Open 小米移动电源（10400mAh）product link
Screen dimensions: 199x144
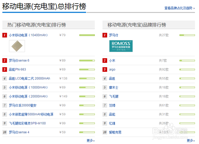point(28,35)
